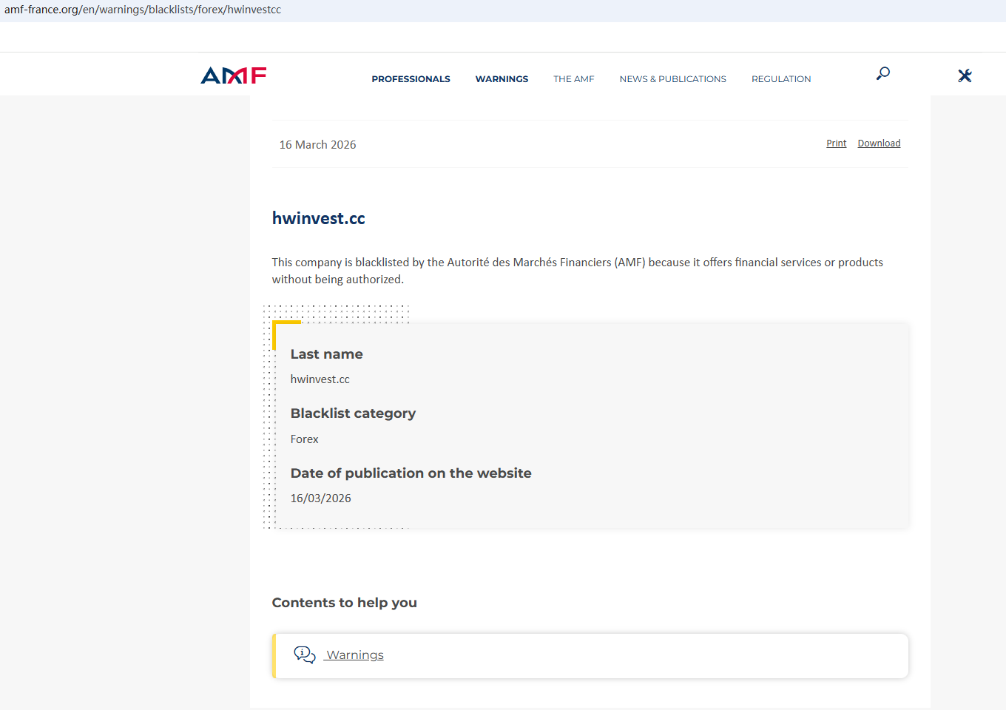The image size is (1006, 710).
Task: Select the Warnings navigation item
Action: [x=502, y=79]
